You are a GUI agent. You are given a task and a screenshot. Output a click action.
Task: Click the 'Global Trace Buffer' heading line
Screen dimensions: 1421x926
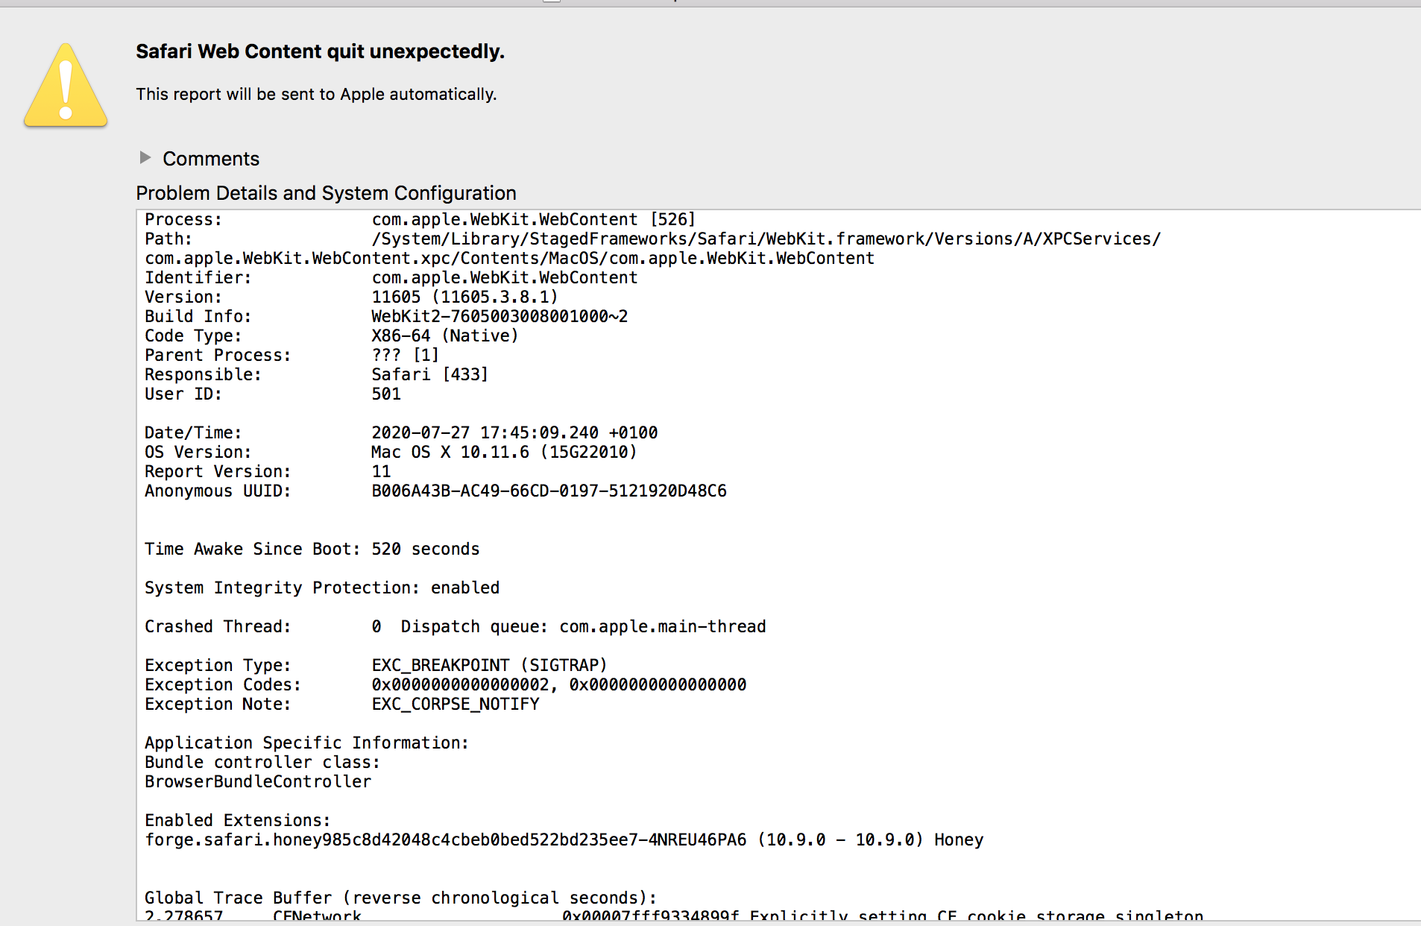tap(400, 898)
